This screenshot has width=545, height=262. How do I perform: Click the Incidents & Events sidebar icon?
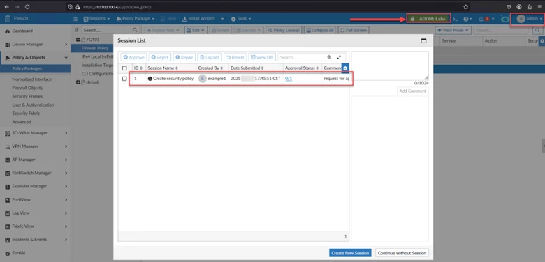coord(7,240)
